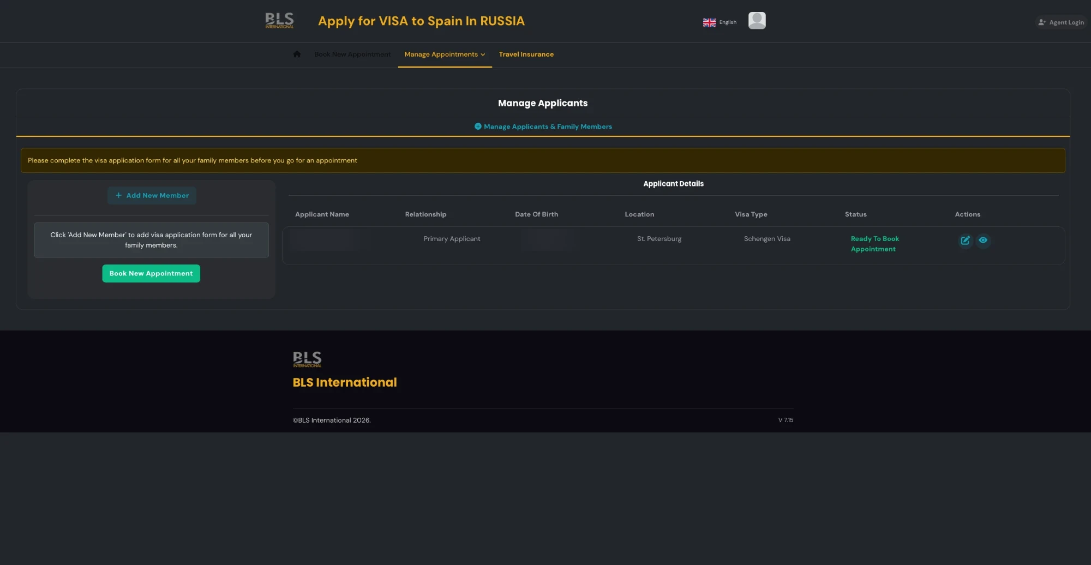Viewport: 1091px width, 565px height.
Task: Click the Actions column header
Action: pyautogui.click(x=967, y=214)
